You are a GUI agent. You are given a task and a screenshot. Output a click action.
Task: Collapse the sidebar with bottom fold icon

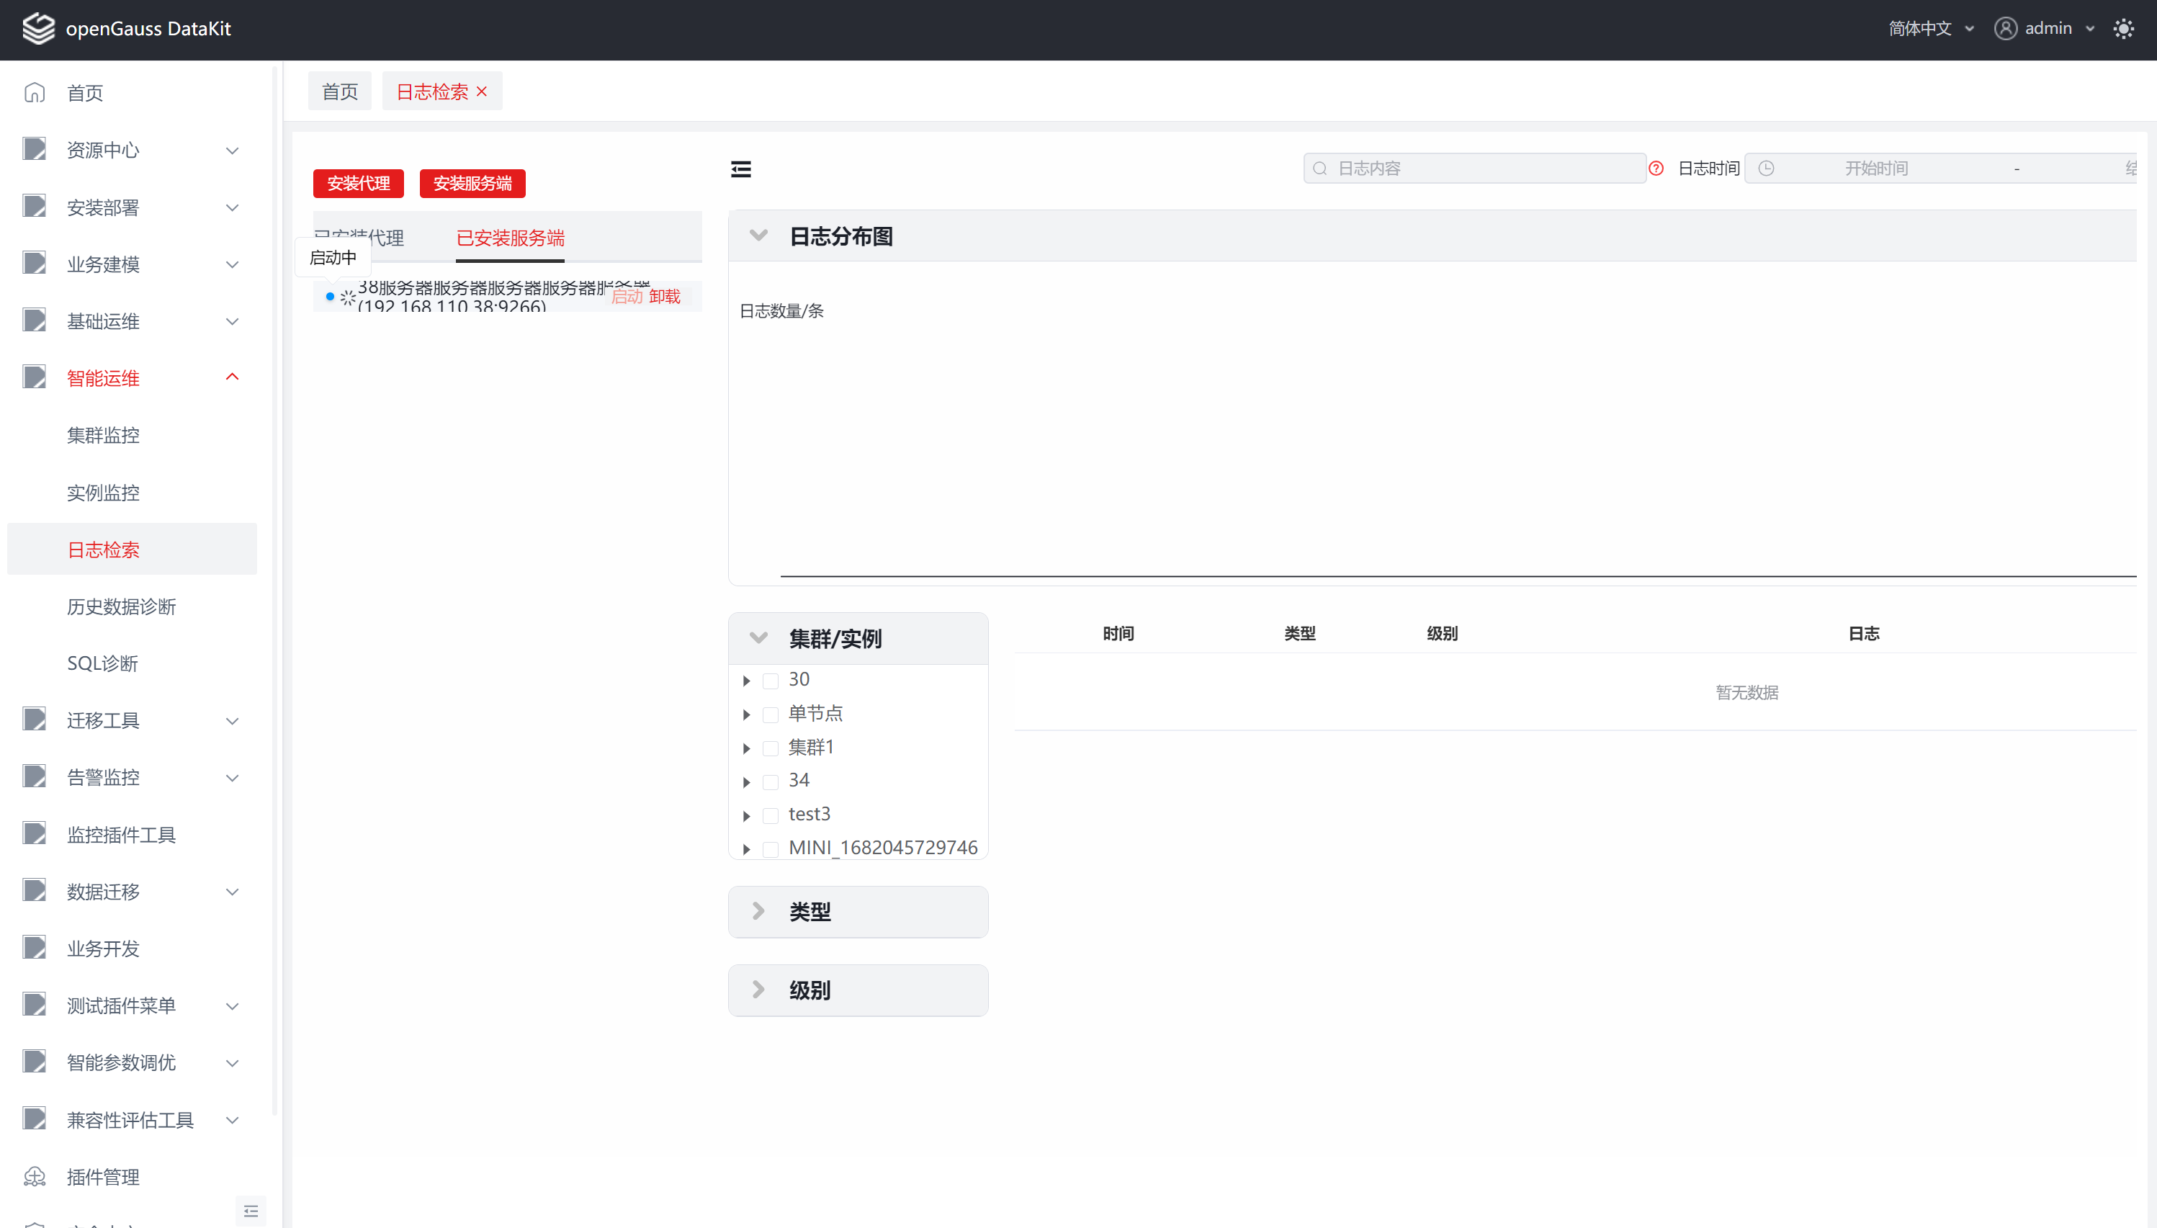251,1211
